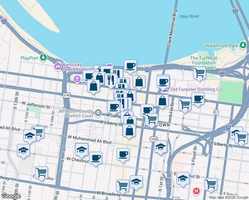Viewport: 249px width, 200px height.
Task: Click graduation cap marker right of W Broadway cart
Action: coord(136,182)
